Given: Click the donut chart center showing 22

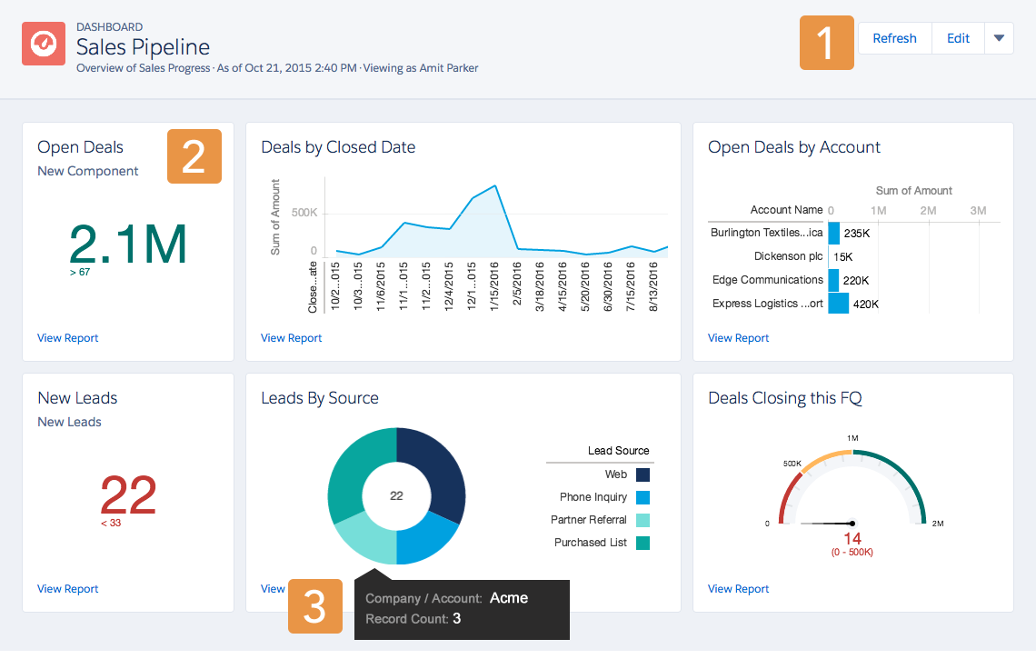Looking at the screenshot, I should coord(397,495).
